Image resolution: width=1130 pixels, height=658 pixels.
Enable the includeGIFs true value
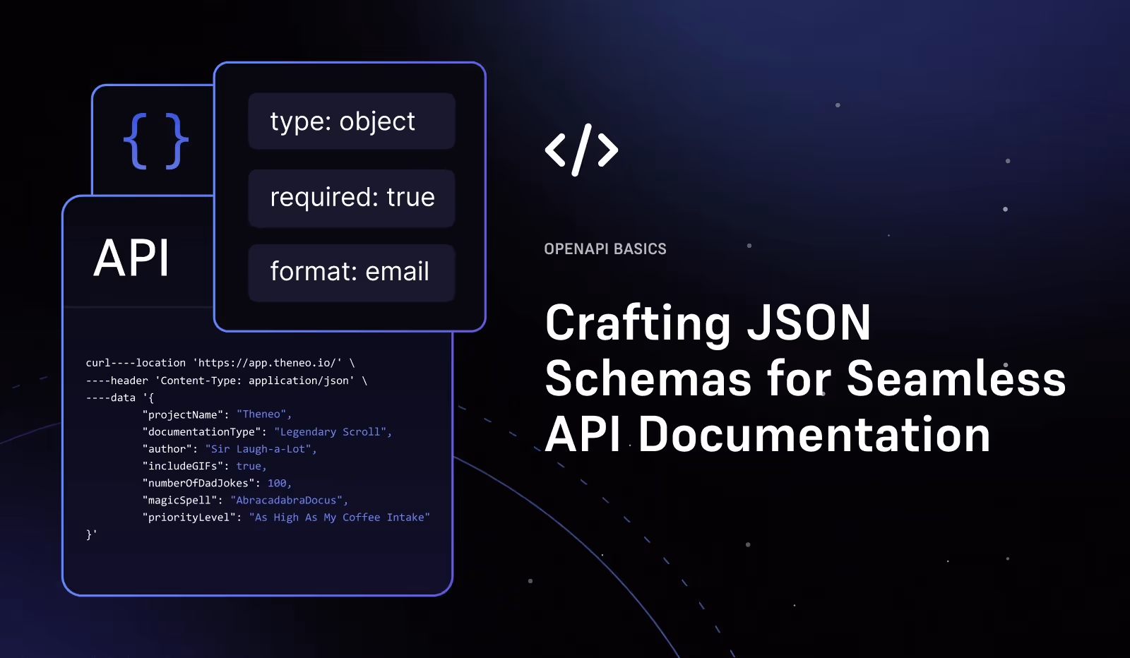point(250,466)
